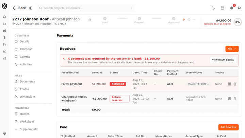Image resolution: width=245 pixels, height=138 pixels.
Task: Open the folder icon in left rail
Action: (4, 24)
